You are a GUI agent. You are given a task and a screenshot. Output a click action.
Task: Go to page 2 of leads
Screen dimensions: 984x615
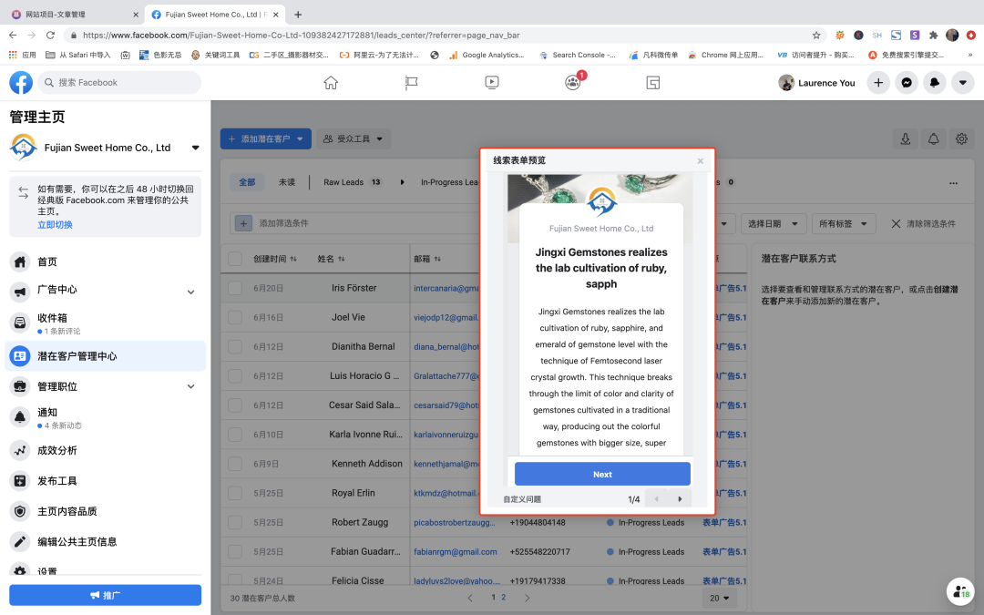click(503, 598)
